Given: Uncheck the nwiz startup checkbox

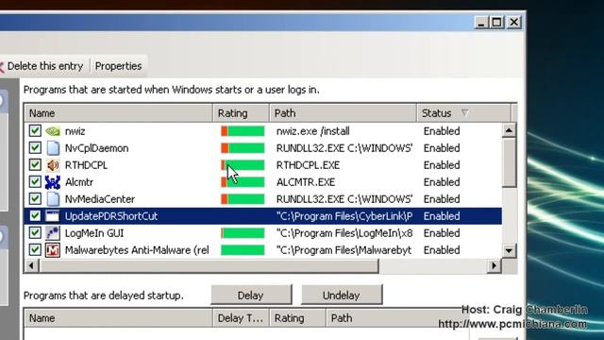Looking at the screenshot, I should [x=35, y=130].
